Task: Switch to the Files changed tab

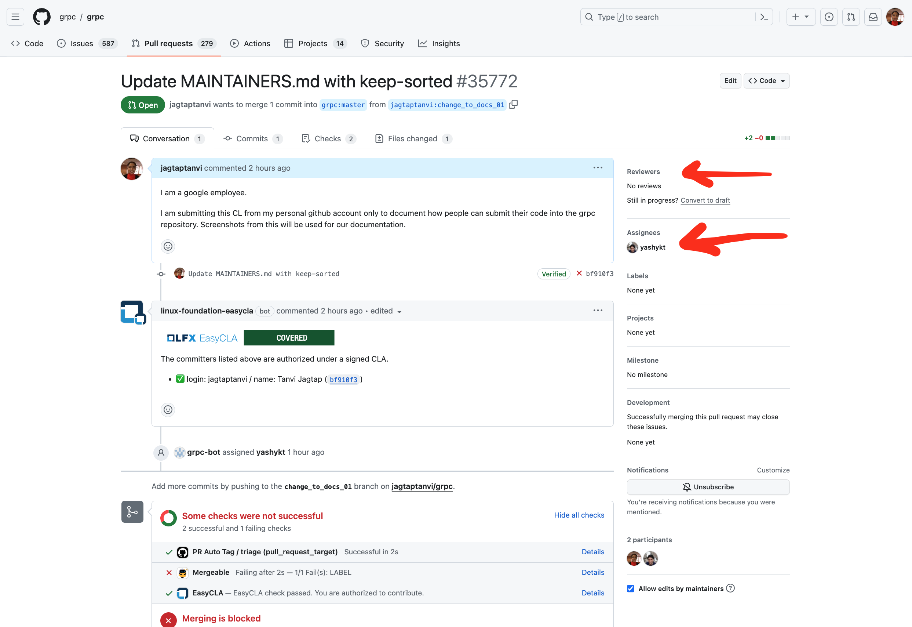Action: [416, 138]
